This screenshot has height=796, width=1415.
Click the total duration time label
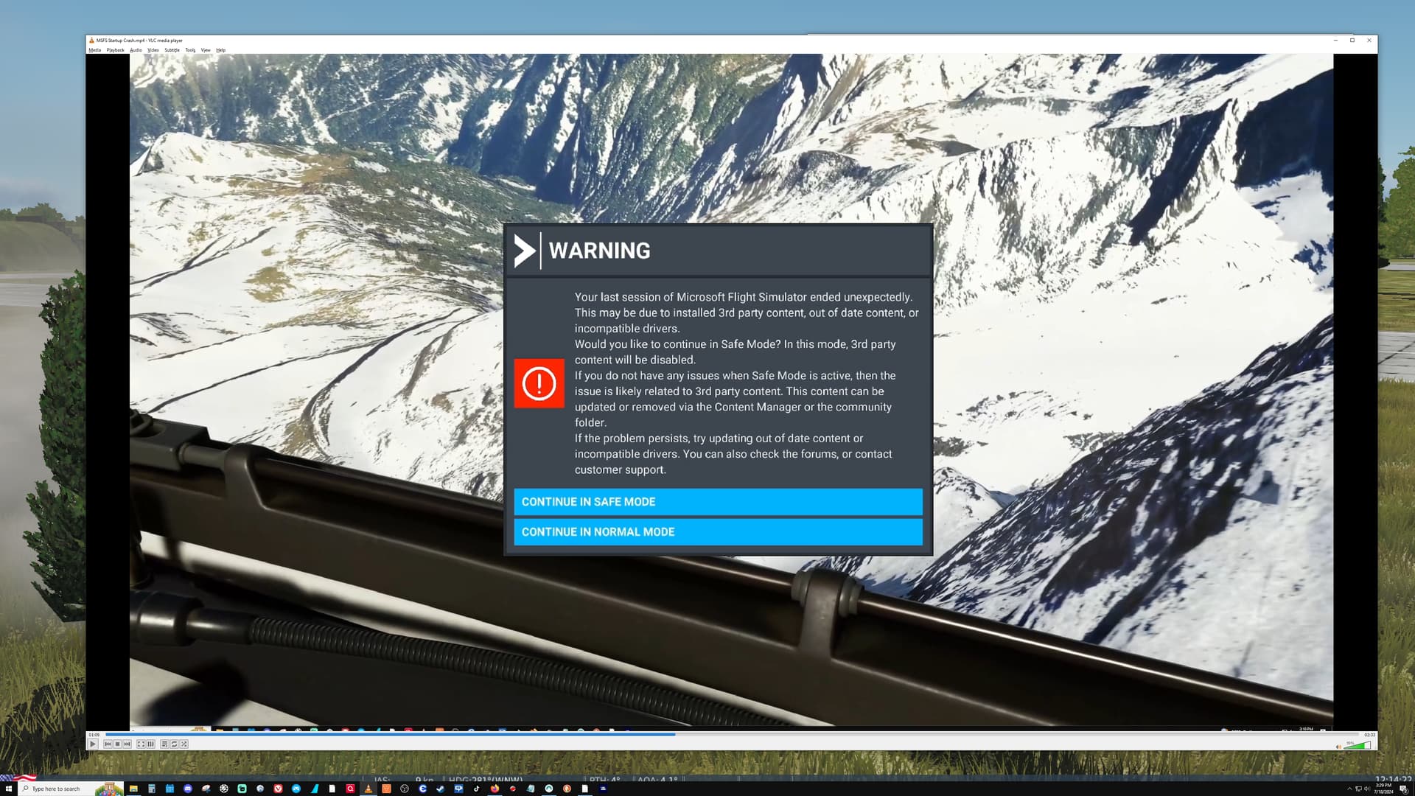pos(1369,735)
